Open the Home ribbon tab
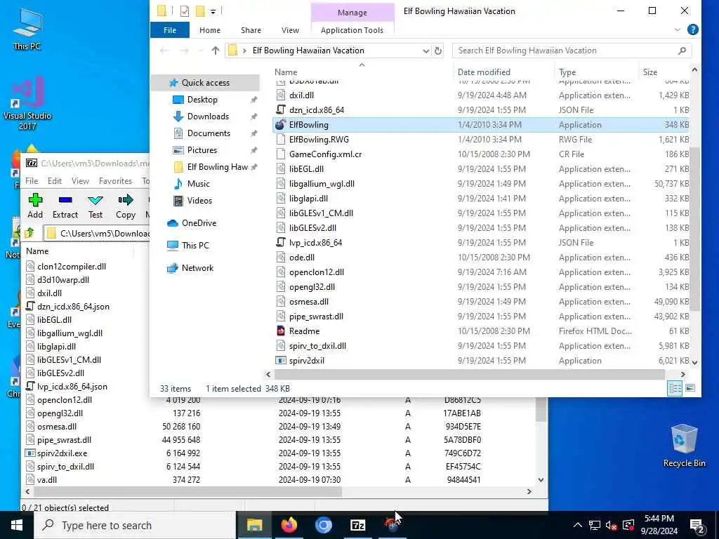This screenshot has width=719, height=539. point(209,29)
